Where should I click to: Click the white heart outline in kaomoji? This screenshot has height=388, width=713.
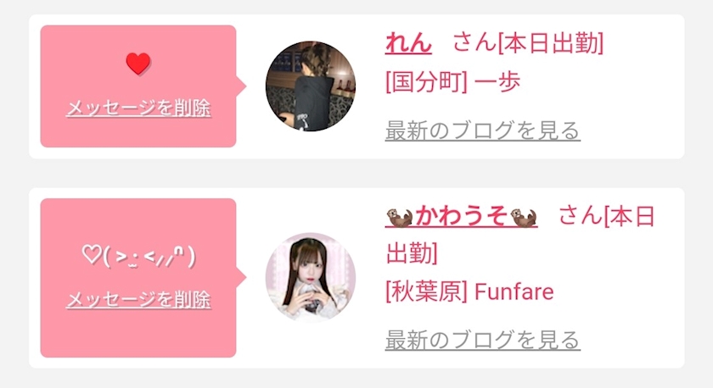click(x=92, y=255)
